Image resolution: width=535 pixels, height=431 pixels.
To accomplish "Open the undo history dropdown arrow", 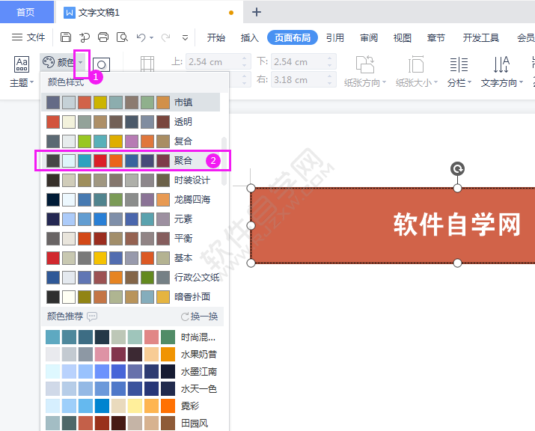I will tap(151, 37).
